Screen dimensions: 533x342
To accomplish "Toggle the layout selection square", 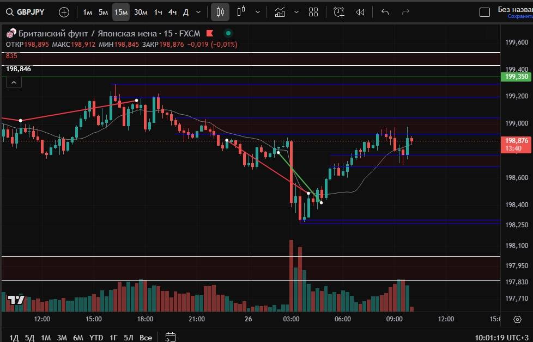I will (484, 12).
